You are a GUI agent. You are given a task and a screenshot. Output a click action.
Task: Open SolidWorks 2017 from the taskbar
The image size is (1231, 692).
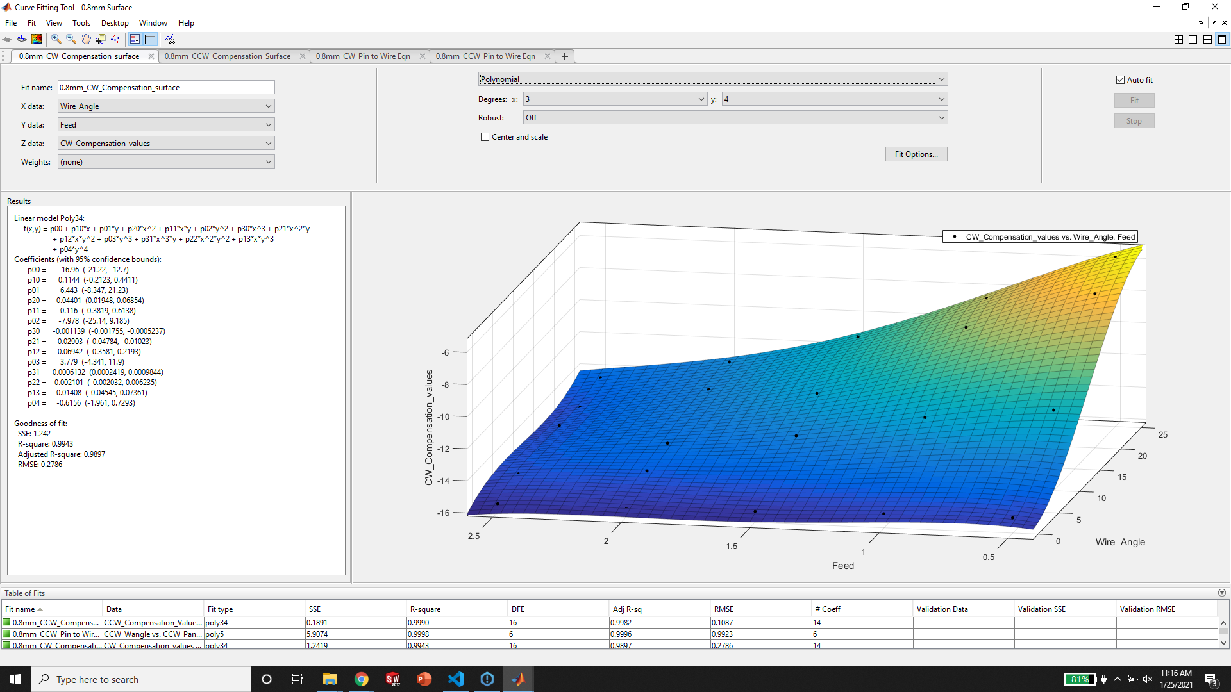point(393,679)
